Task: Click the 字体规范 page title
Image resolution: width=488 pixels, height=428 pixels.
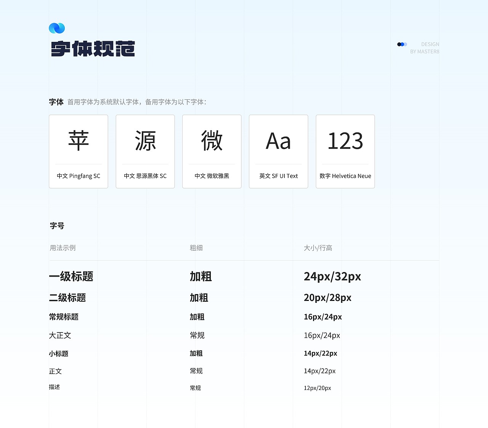Action: (x=93, y=49)
